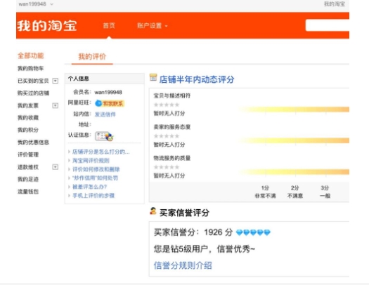Select the 我的评价 tab
Image resolution: width=369 pixels, height=285 pixels.
tap(92, 56)
